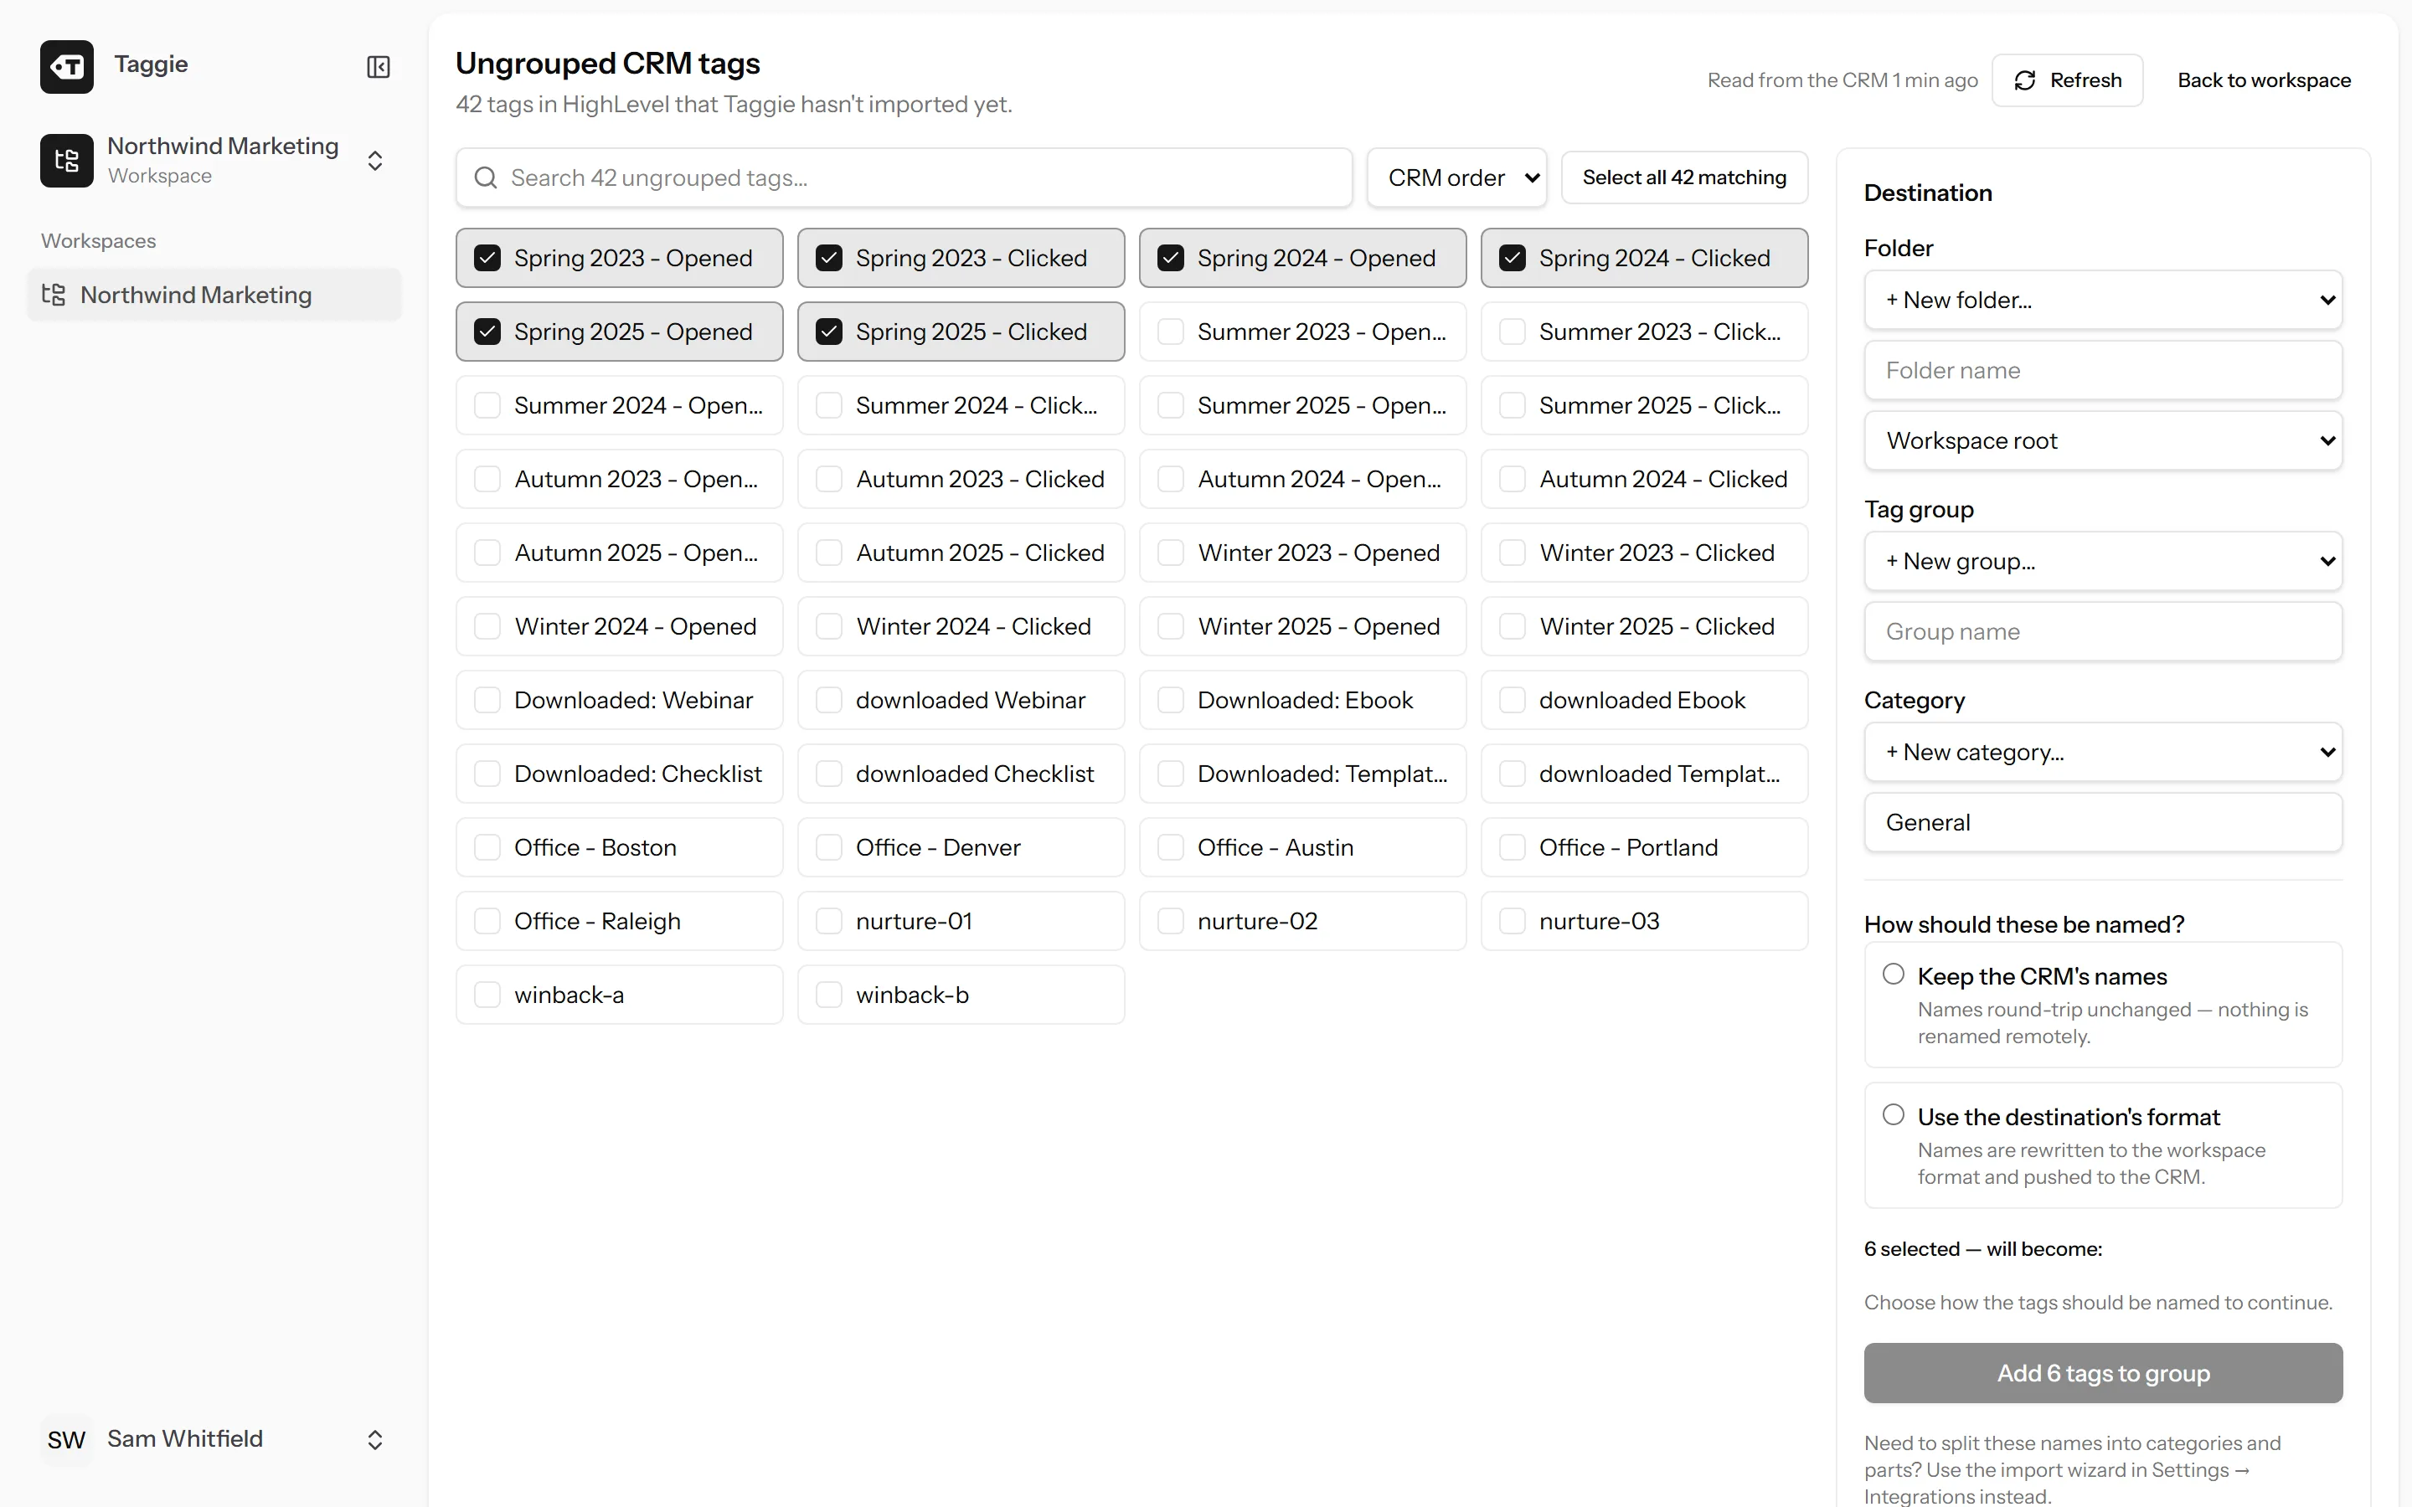Image resolution: width=2412 pixels, height=1507 pixels.
Task: Click the search magnifier icon
Action: click(x=486, y=177)
